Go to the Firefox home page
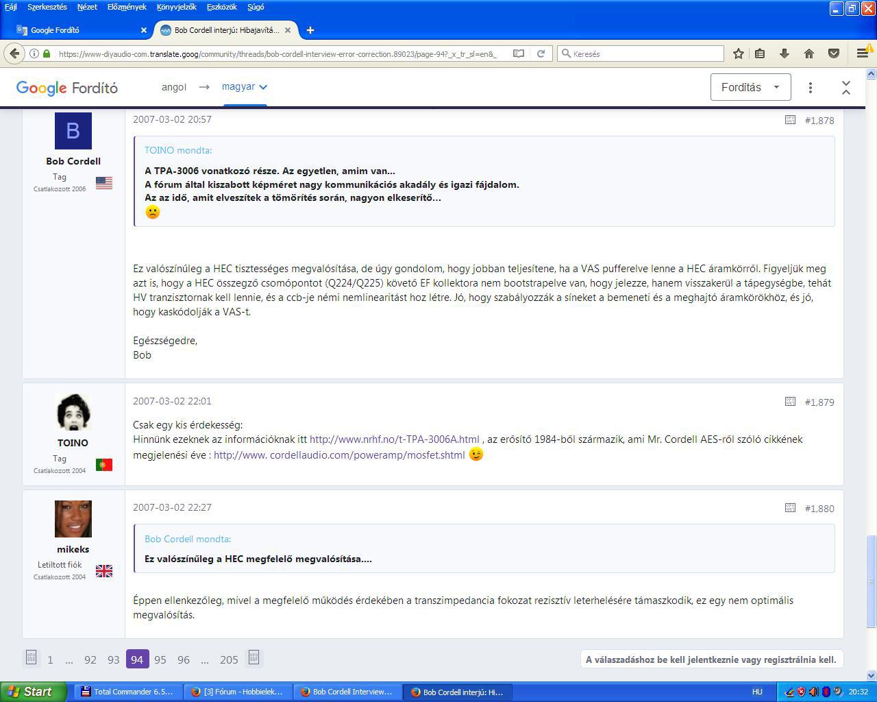This screenshot has height=702, width=877. [x=809, y=53]
